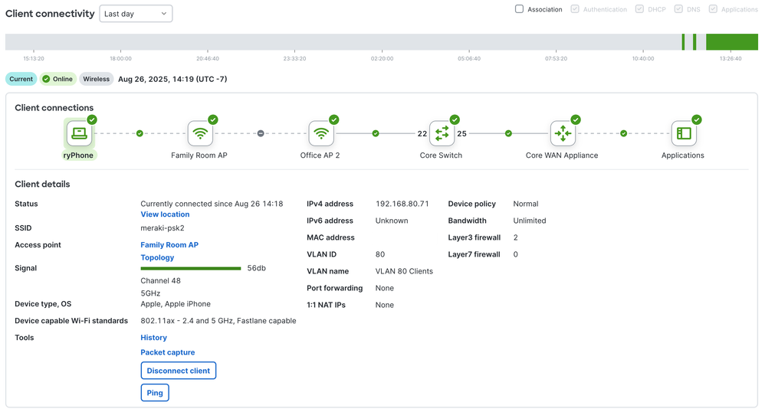Viewport: 765px width, 409px height.
Task: Click link status between Core Switch and WAN Appliance
Action: click(x=508, y=133)
